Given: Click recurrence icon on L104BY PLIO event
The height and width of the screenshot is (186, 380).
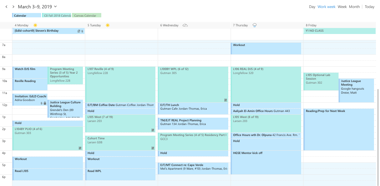Looking at the screenshot, I should click(x=80, y=148).
